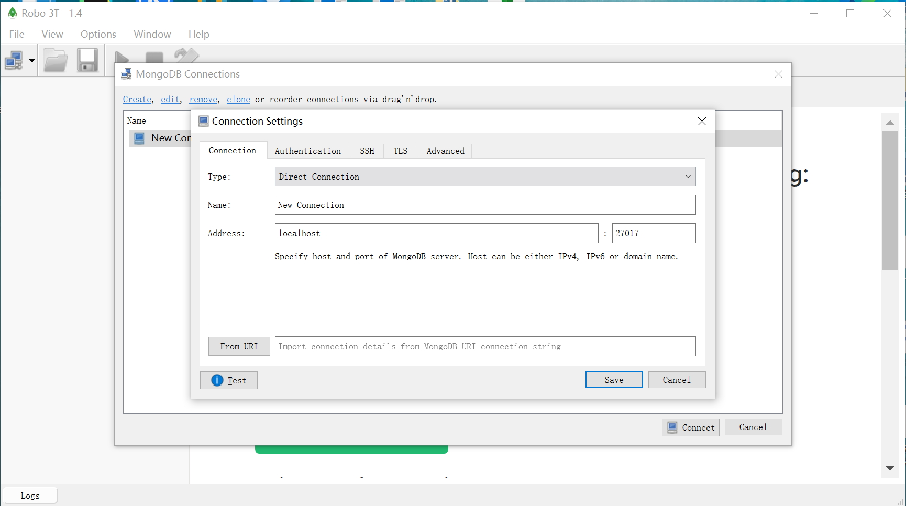The width and height of the screenshot is (906, 506).
Task: Click the MongoDB URI connection string field
Action: [485, 346]
